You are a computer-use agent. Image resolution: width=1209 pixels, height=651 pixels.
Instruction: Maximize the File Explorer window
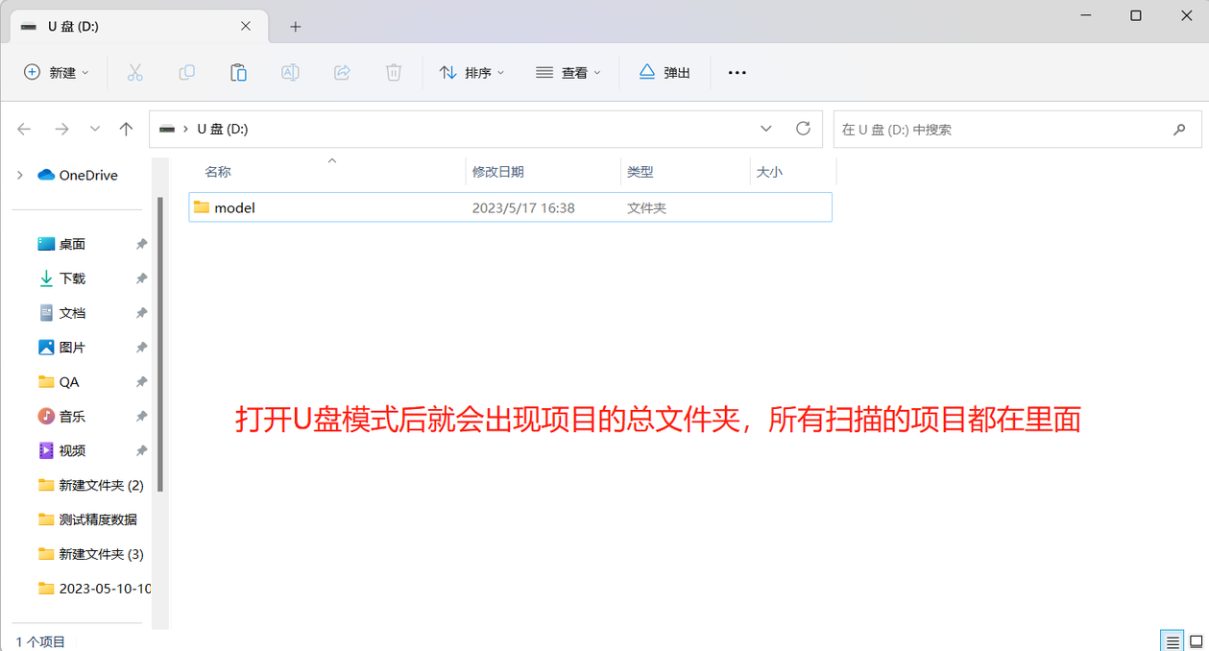[1136, 15]
